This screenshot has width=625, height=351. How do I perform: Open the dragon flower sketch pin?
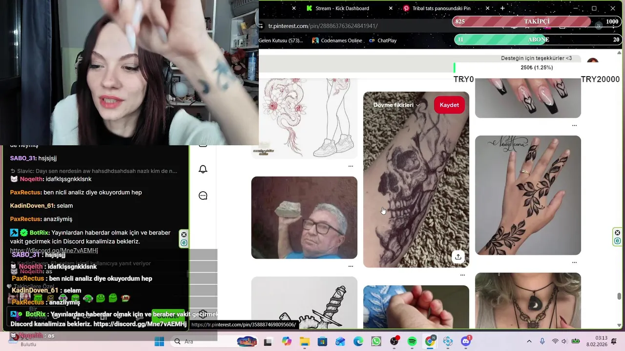(x=304, y=118)
